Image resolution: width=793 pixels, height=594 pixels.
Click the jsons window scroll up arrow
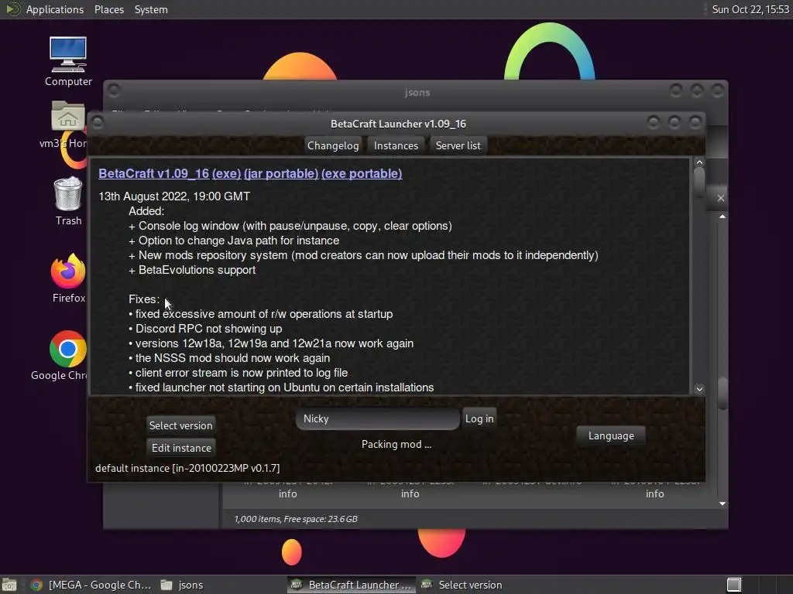[x=723, y=217]
